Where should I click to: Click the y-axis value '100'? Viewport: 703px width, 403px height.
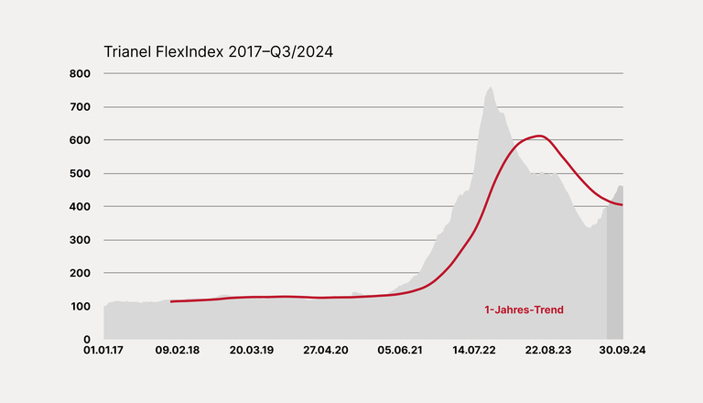(80, 306)
